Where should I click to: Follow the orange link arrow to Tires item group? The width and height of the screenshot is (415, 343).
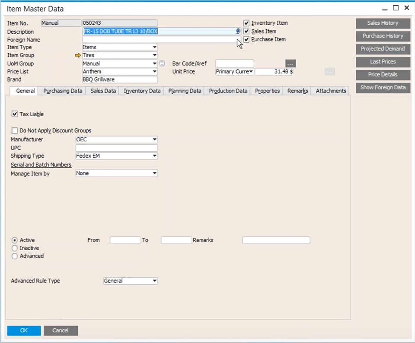(78, 55)
